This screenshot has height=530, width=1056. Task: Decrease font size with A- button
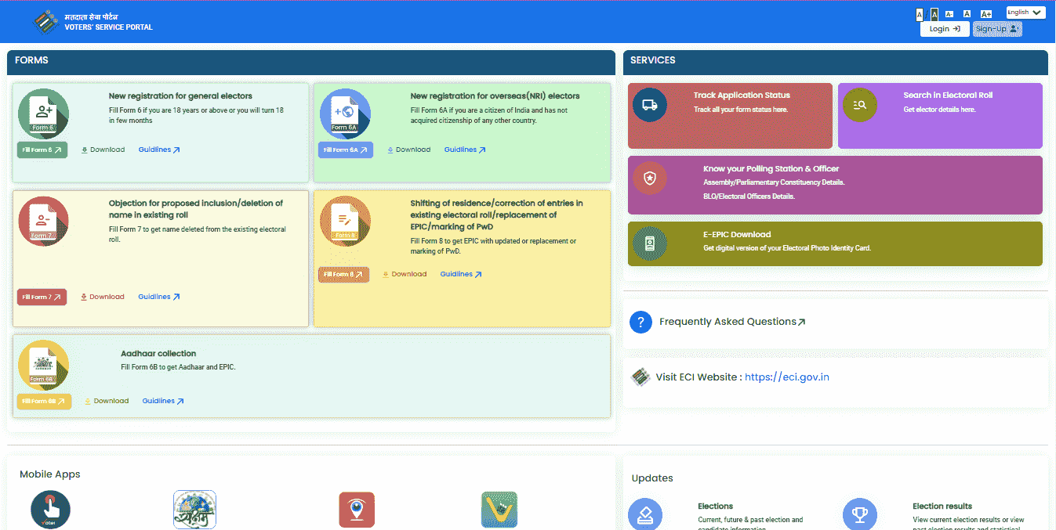pos(949,14)
